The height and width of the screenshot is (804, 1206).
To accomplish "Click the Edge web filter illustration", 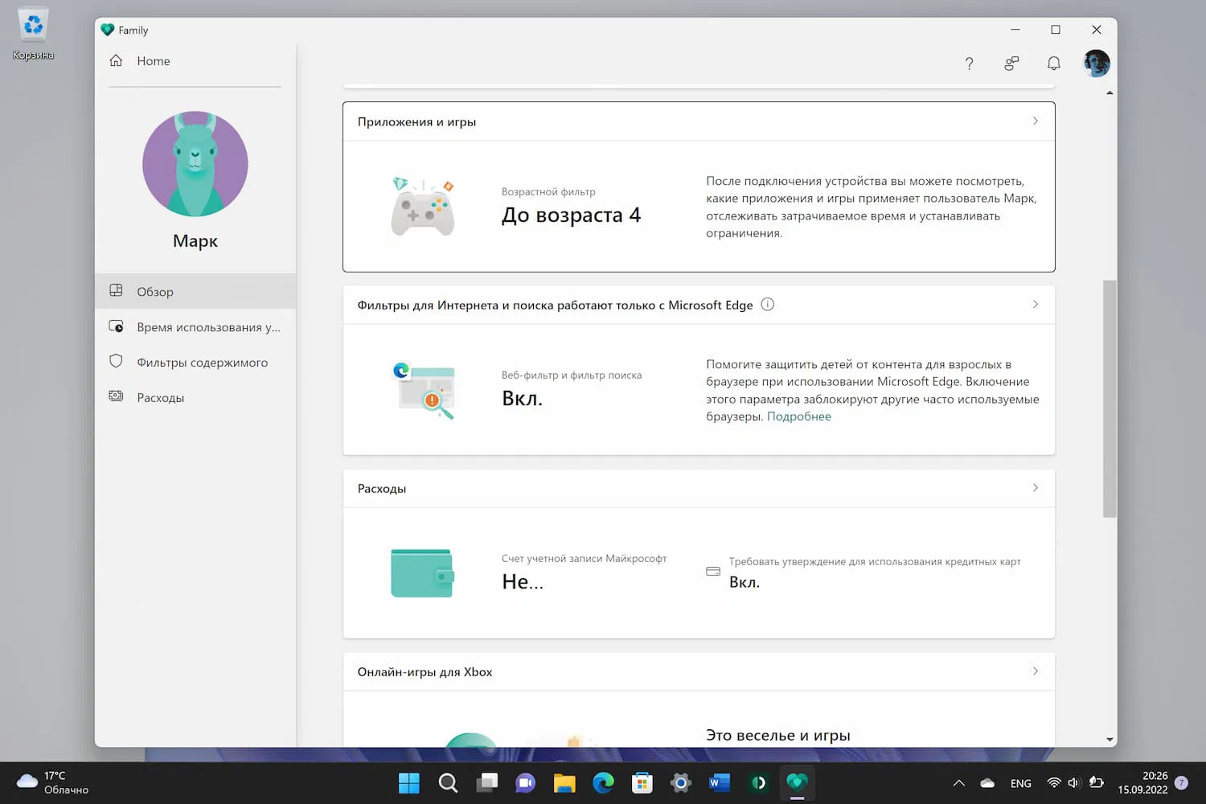I will (424, 391).
